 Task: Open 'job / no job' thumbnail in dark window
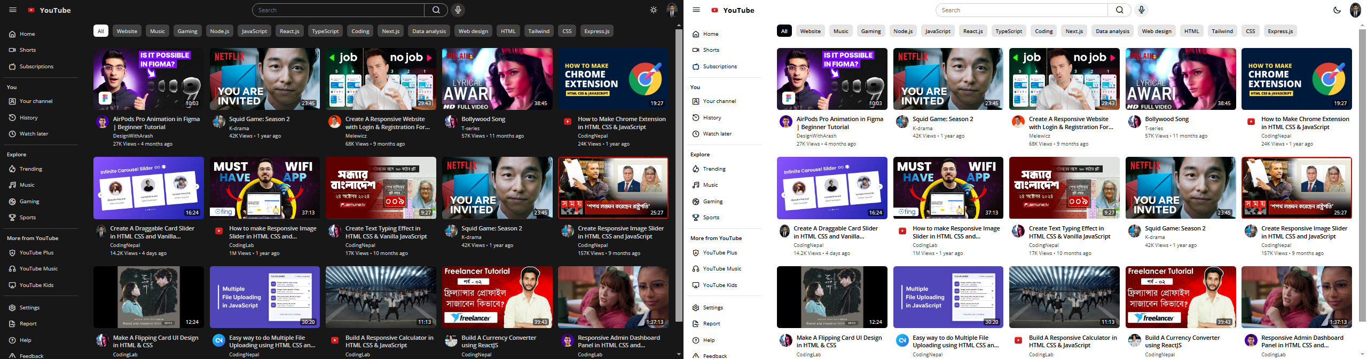click(x=381, y=79)
